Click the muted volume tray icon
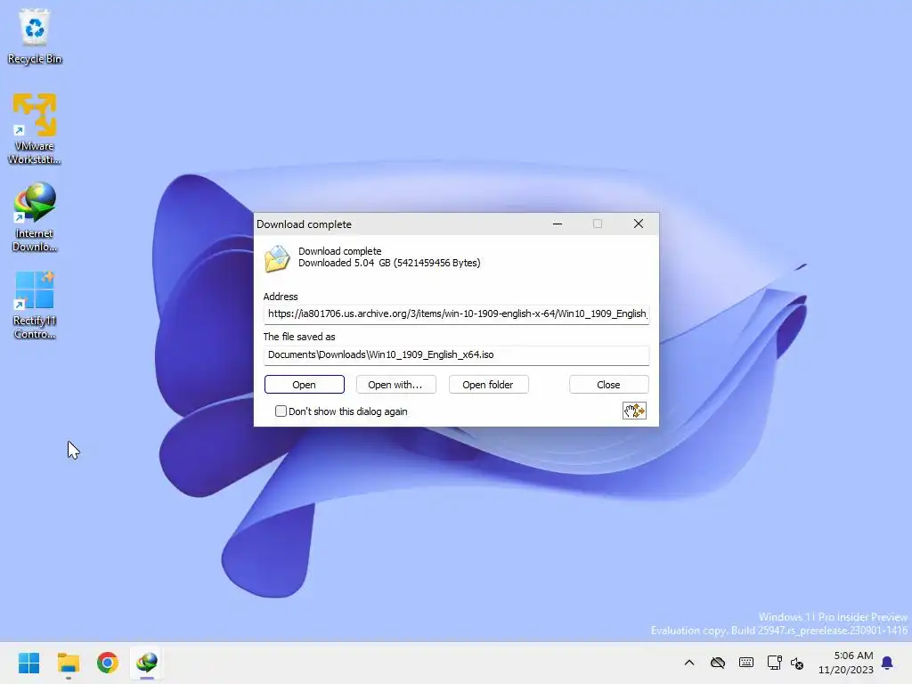The height and width of the screenshot is (684, 912). (797, 663)
